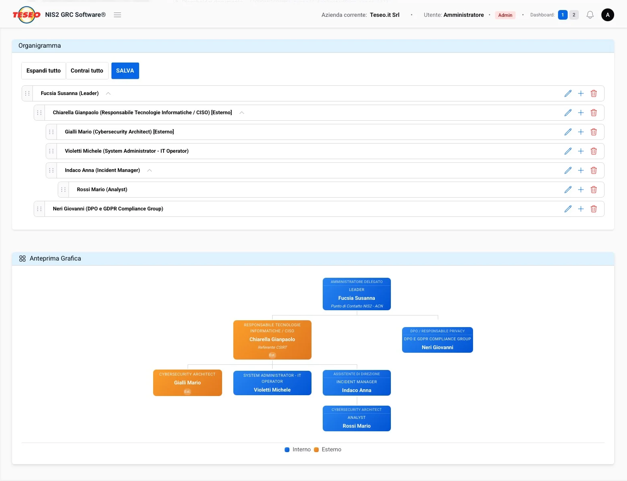The image size is (627, 481).
Task: Click the Admin role badge
Action: pyautogui.click(x=505, y=15)
